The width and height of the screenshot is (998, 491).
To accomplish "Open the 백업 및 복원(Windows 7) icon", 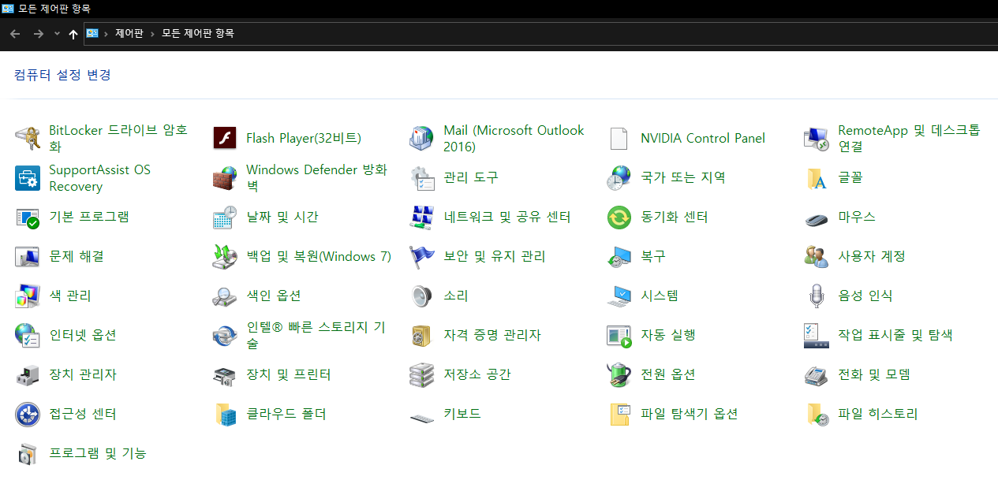I will [225, 257].
